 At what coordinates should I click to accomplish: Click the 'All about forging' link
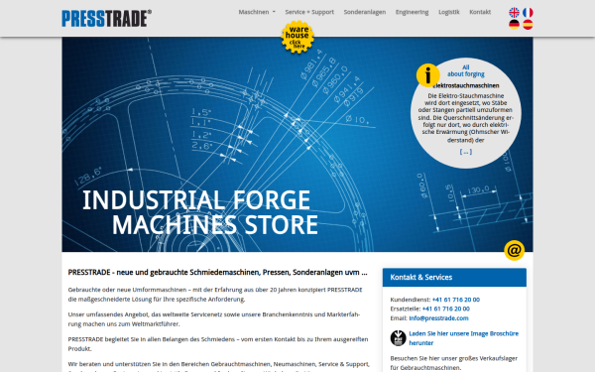(466, 70)
